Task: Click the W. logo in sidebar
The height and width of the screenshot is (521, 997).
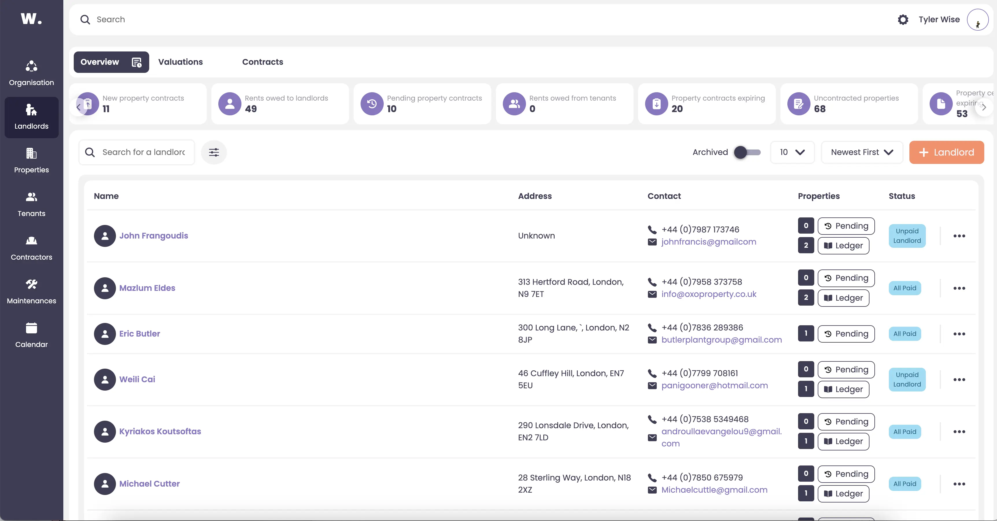Action: pos(31,19)
